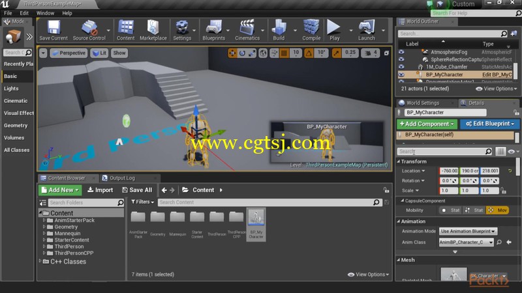Collapse the Transform section in Details

[399, 161]
